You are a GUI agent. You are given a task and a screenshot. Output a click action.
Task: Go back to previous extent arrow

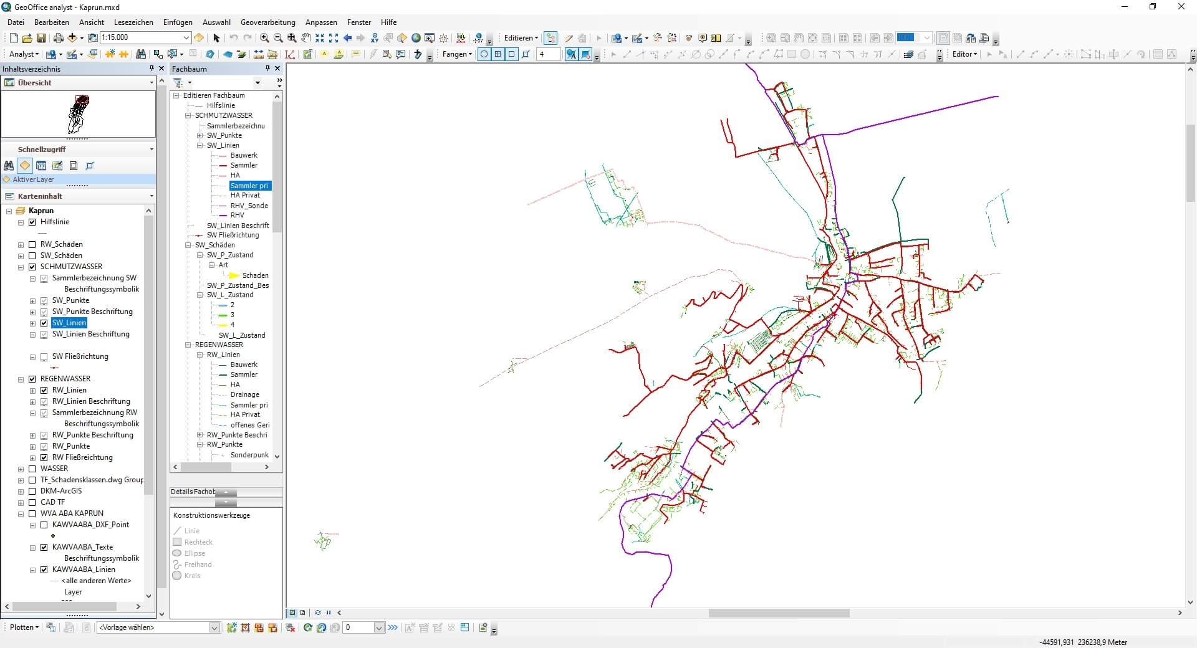coord(347,38)
